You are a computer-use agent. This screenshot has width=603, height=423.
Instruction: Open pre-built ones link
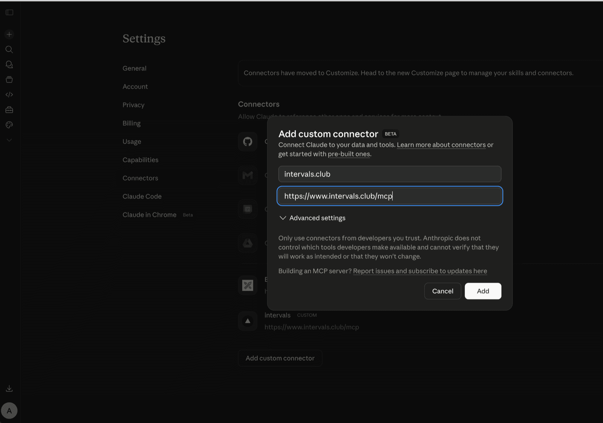click(x=349, y=154)
